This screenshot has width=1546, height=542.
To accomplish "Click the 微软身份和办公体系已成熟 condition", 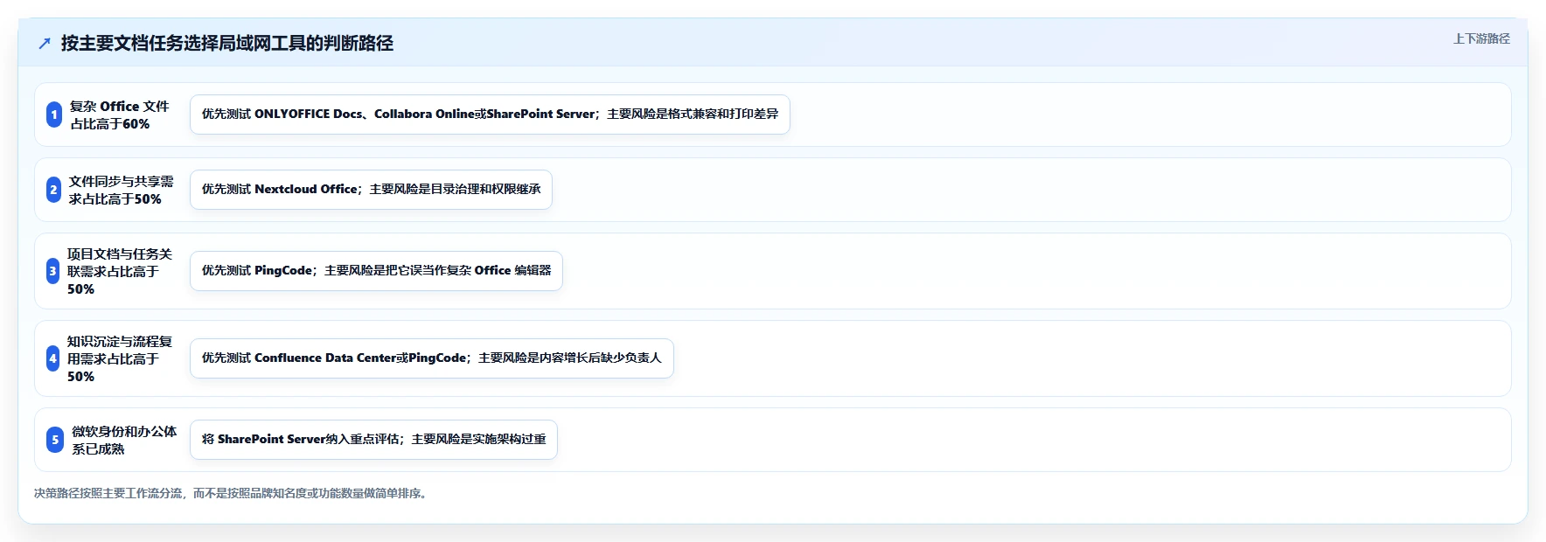I will tap(123, 440).
